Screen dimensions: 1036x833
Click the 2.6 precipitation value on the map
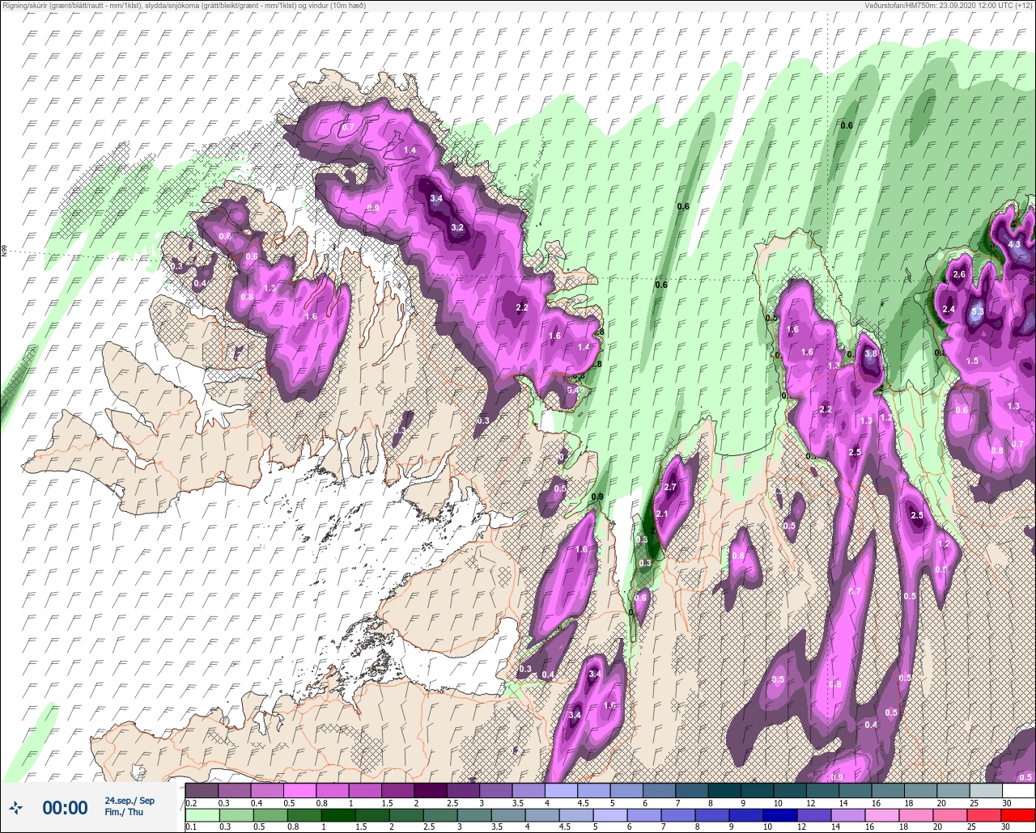pos(959,275)
